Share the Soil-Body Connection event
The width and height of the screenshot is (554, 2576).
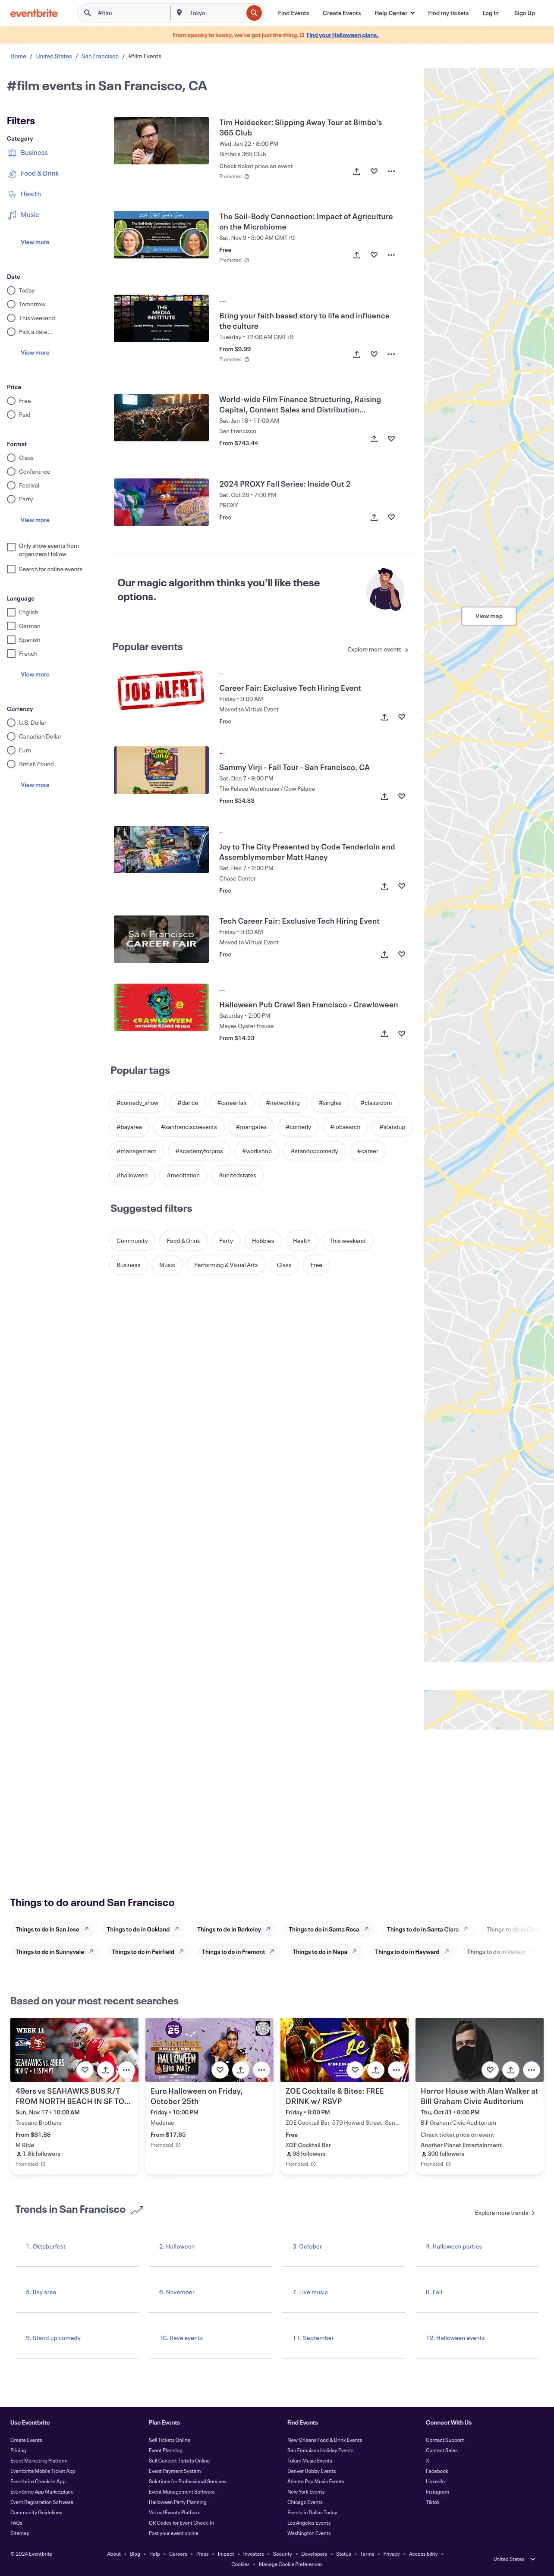[357, 255]
